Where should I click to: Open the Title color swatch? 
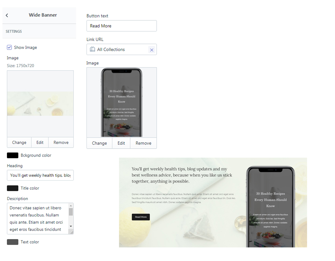13,188
